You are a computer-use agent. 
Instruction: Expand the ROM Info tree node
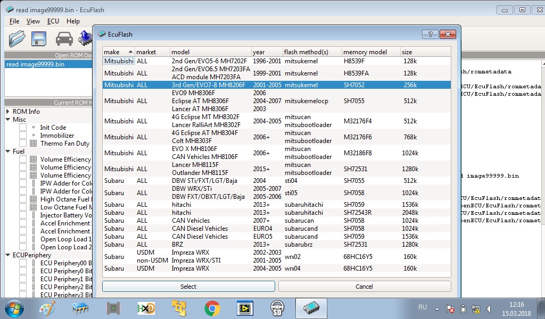(x=7, y=112)
